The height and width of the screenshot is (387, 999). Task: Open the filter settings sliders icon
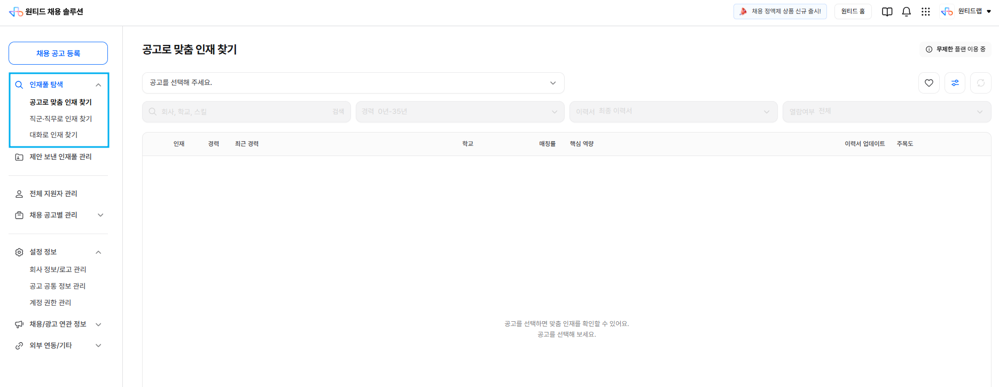tap(955, 83)
